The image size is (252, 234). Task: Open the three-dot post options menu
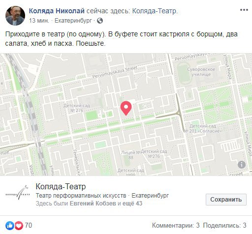[244, 10]
